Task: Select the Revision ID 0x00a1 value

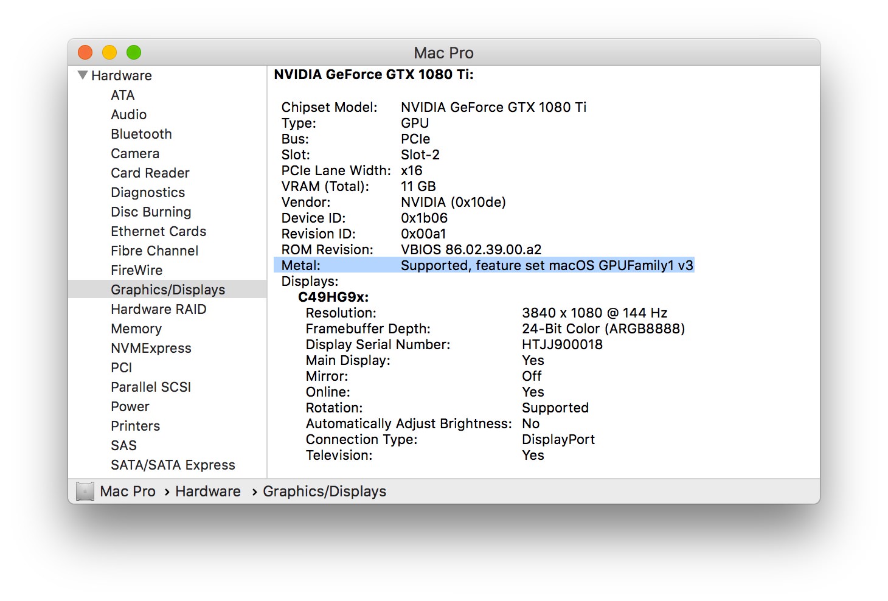Action: click(423, 234)
